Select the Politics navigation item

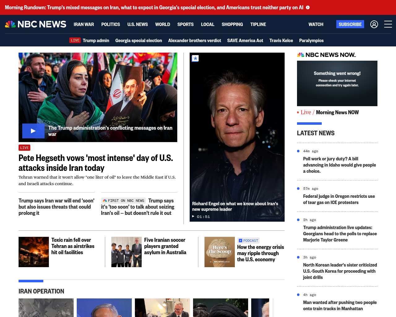pyautogui.click(x=110, y=24)
